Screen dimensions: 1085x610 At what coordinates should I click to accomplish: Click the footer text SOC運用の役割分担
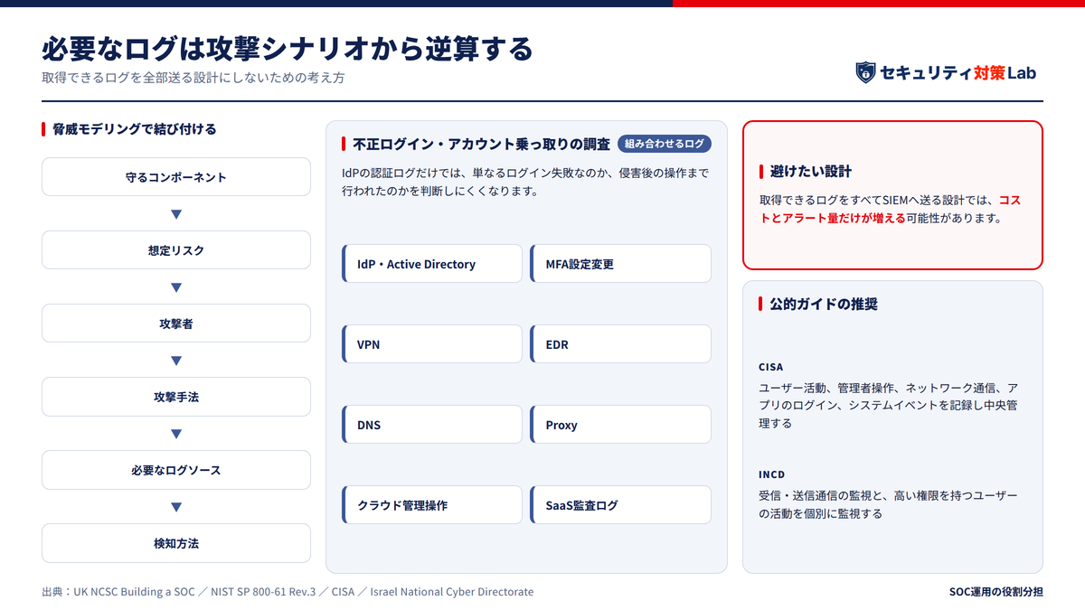click(995, 592)
